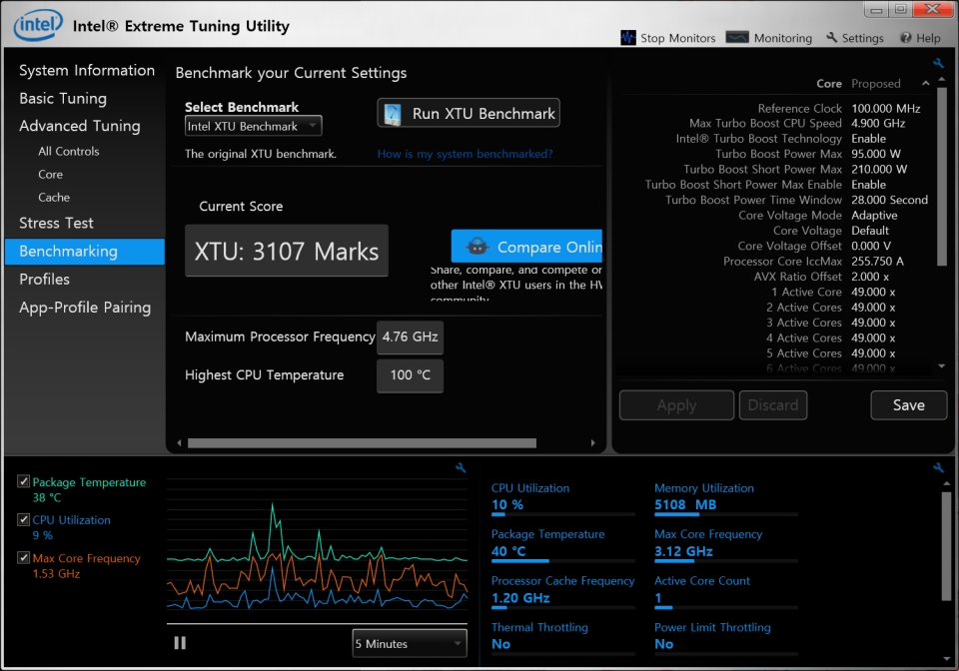Click the Stop Monitors waveform icon

[628, 38]
